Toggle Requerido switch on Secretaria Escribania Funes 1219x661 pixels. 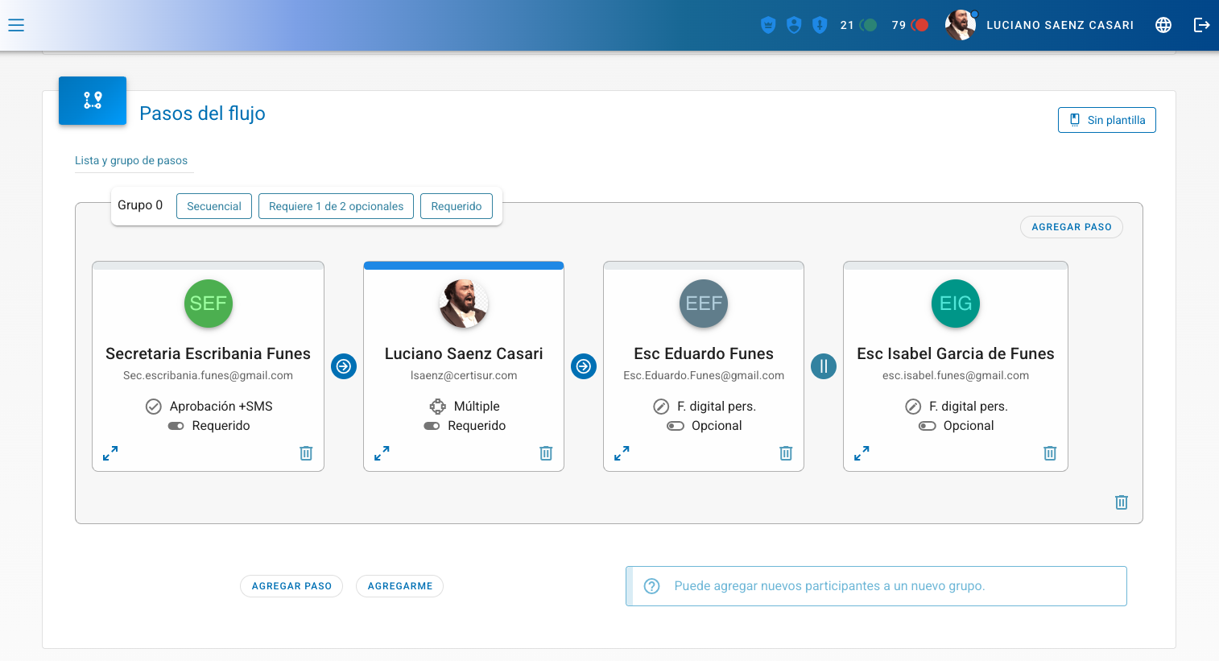pos(176,426)
